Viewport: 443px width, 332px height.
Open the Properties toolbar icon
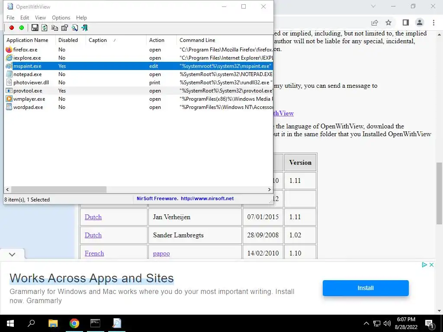coord(64,28)
